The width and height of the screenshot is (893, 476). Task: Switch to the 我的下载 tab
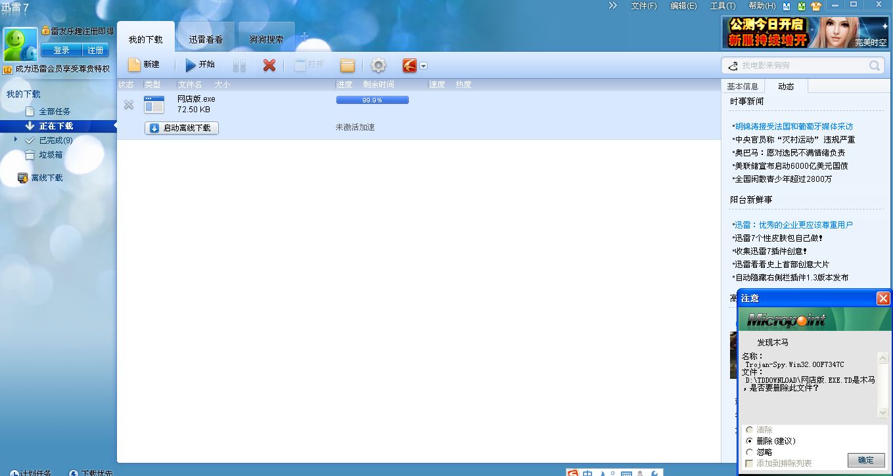pyautogui.click(x=146, y=38)
